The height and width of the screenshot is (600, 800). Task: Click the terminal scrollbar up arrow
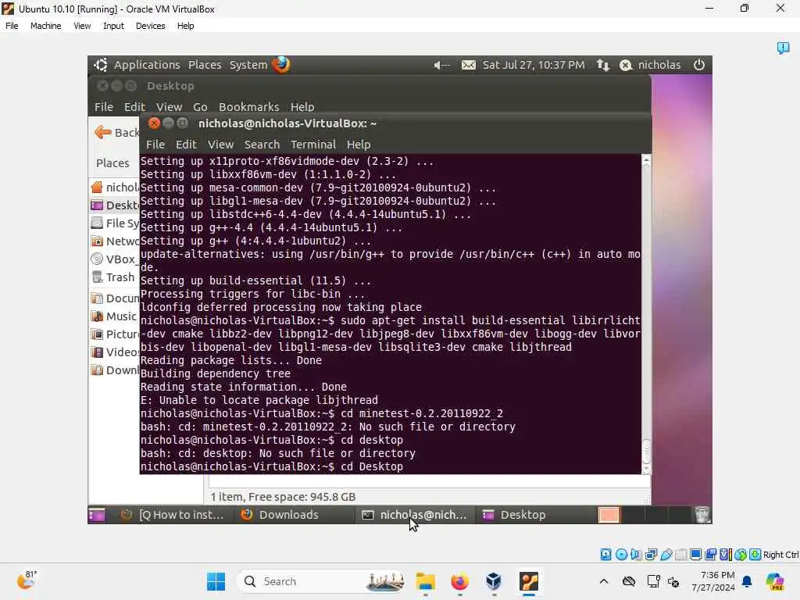coord(646,159)
